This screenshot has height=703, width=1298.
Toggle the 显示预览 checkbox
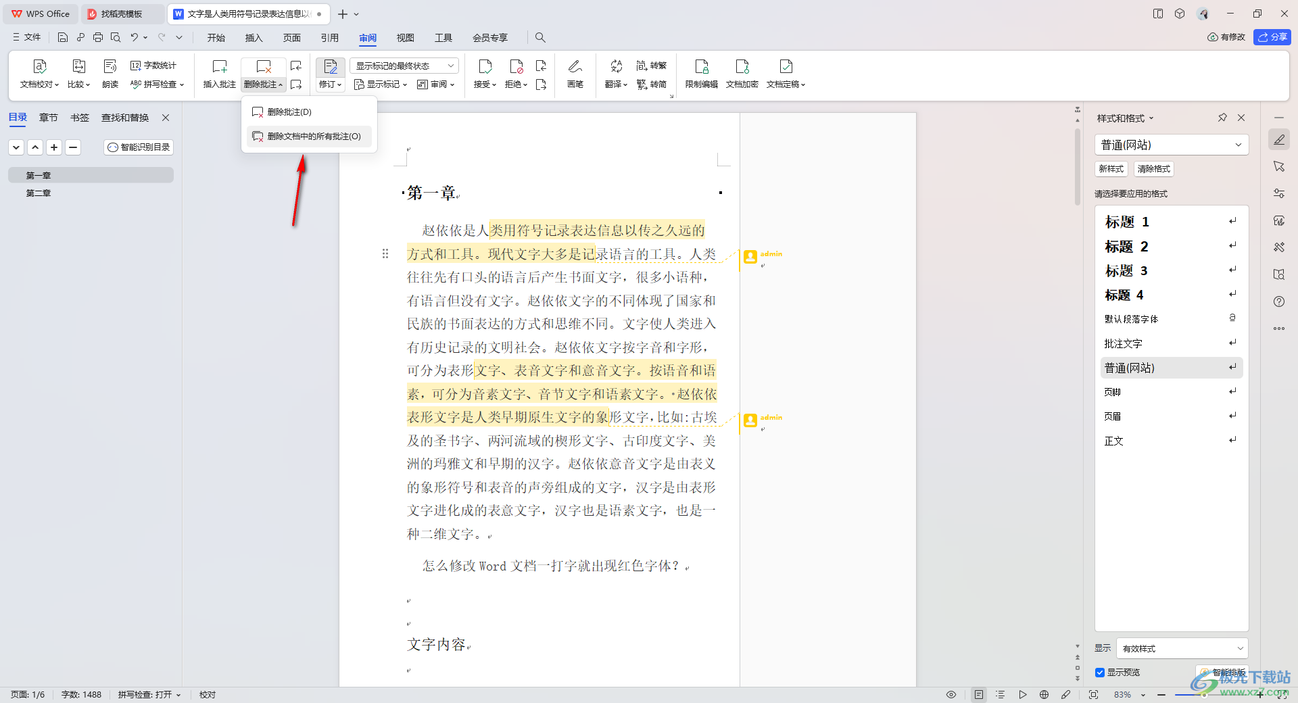coord(1100,673)
